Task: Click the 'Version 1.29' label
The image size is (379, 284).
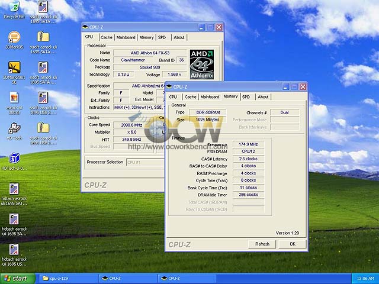Action: pyautogui.click(x=287, y=233)
